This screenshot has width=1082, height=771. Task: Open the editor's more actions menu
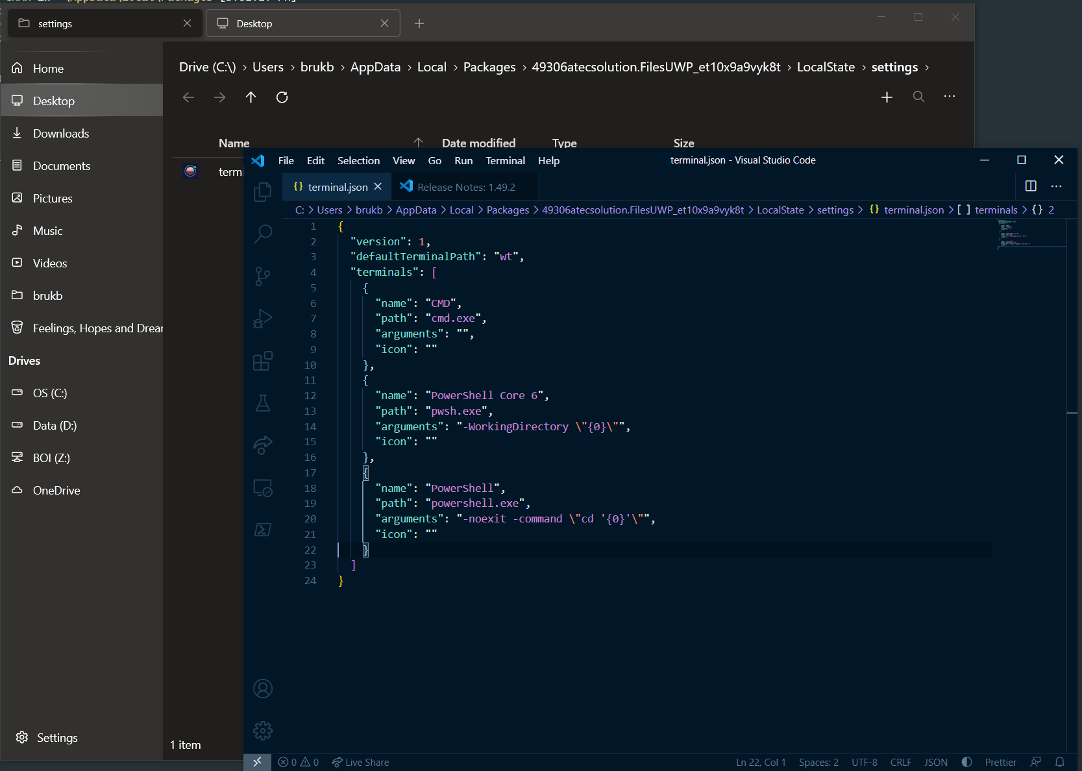(x=1057, y=186)
